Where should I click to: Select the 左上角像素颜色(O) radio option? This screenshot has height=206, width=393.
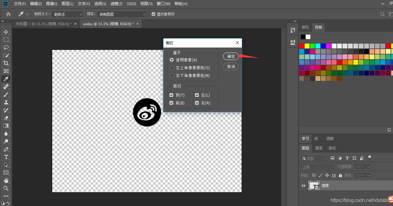(x=172, y=68)
